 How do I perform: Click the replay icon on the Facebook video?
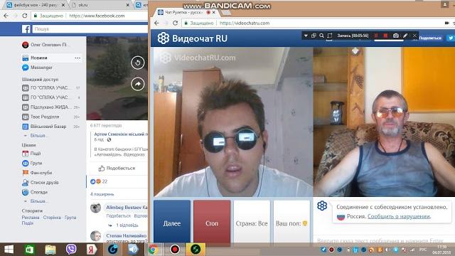(137, 63)
